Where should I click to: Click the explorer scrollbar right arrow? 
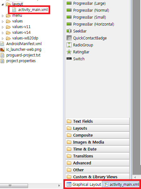[x=59, y=186]
